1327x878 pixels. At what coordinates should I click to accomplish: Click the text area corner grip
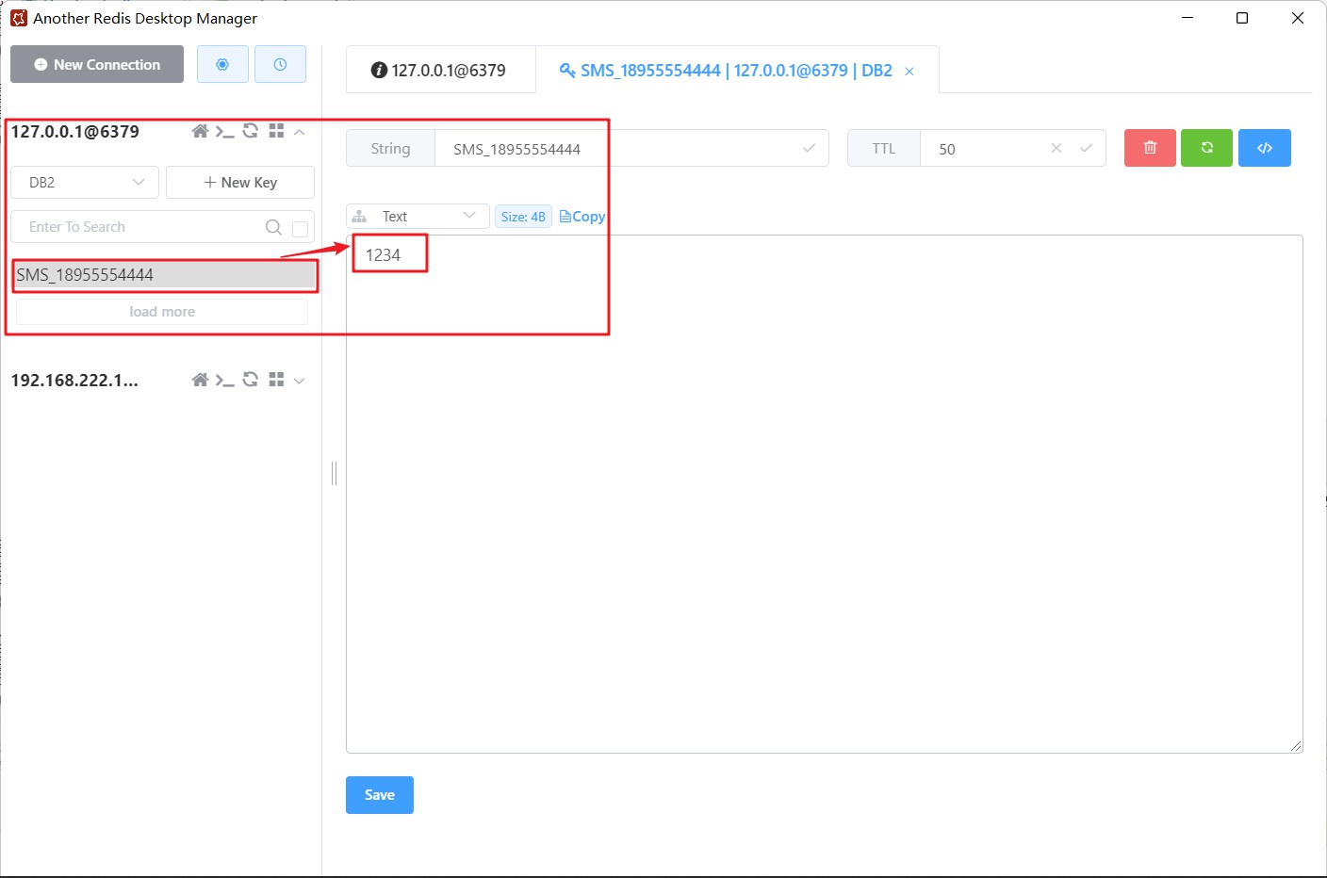[1296, 746]
